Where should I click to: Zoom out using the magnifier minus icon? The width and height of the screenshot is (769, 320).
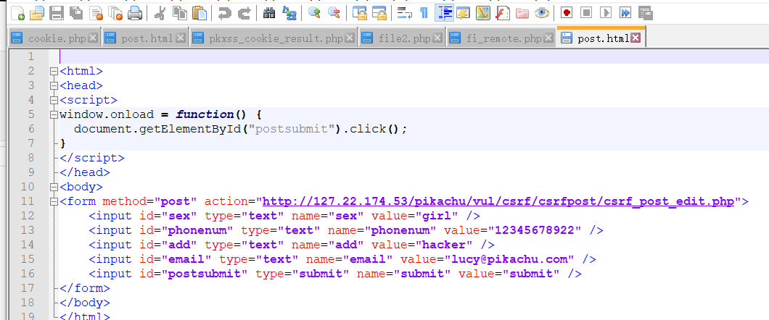pos(334,13)
